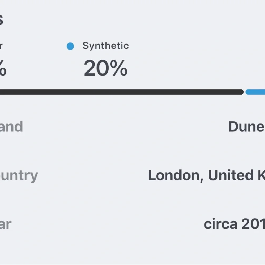Click the blue Synthetic legend dot
The height and width of the screenshot is (265, 265).
coord(70,46)
